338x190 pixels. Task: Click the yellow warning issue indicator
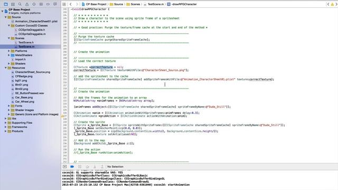[x=332, y=4]
